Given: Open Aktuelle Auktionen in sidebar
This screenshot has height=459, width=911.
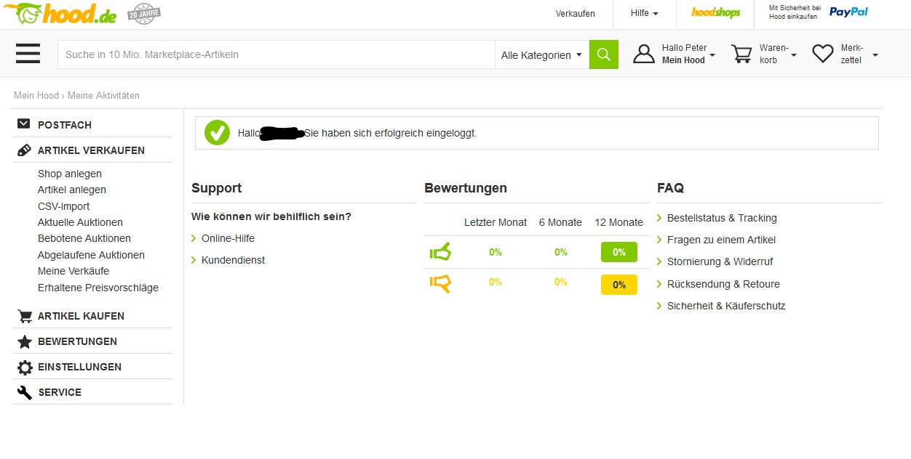Looking at the screenshot, I should (x=80, y=222).
